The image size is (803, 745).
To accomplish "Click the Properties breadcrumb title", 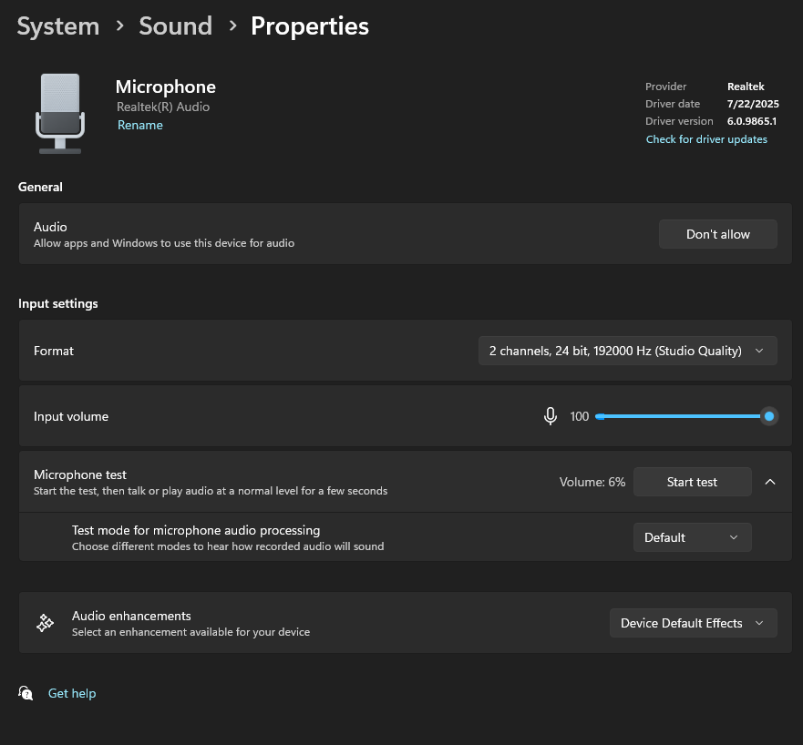I will (310, 26).
